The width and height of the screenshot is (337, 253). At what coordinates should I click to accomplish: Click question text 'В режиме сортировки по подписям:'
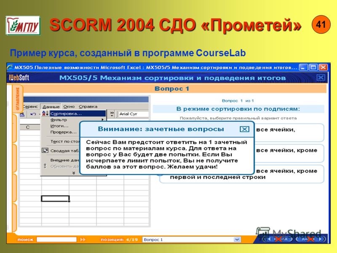(238, 109)
